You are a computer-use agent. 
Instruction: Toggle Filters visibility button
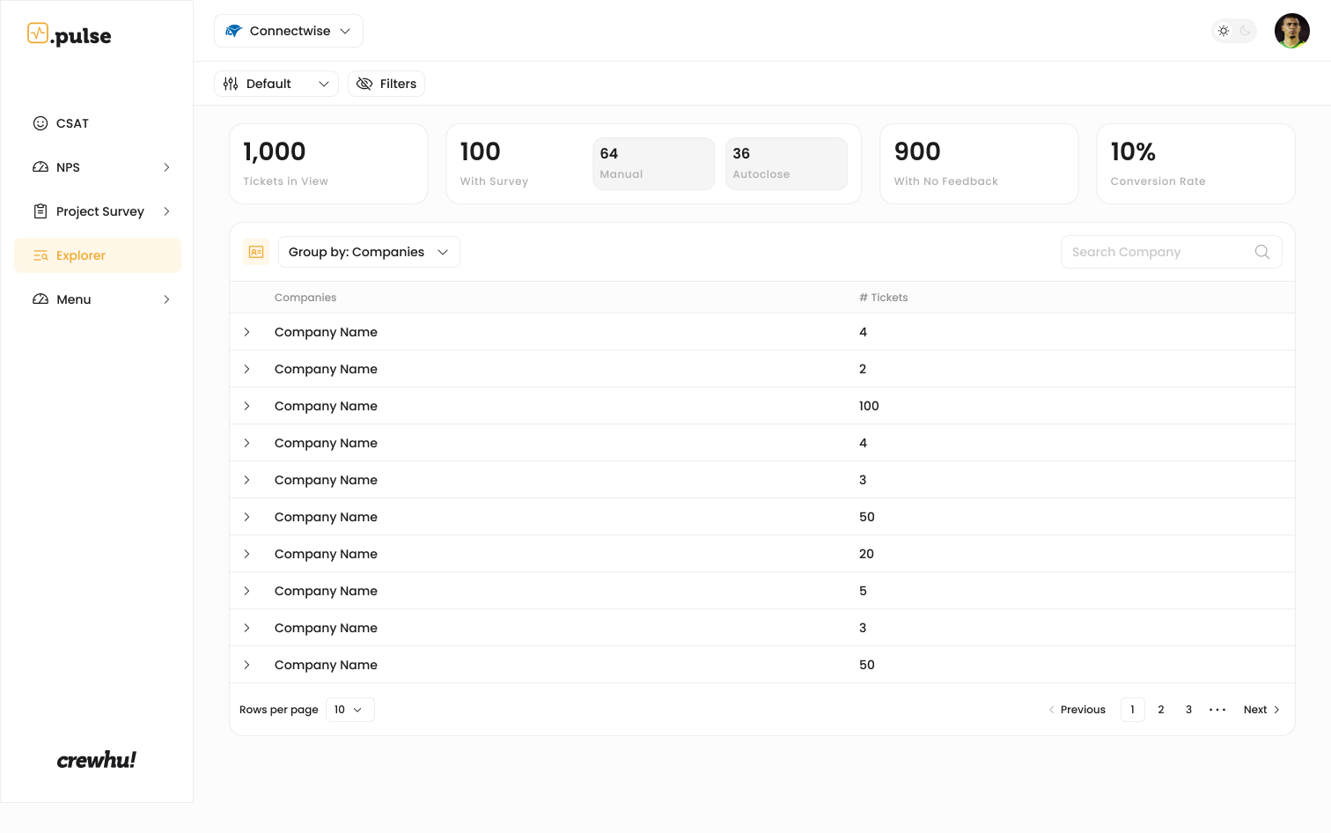[x=386, y=84]
